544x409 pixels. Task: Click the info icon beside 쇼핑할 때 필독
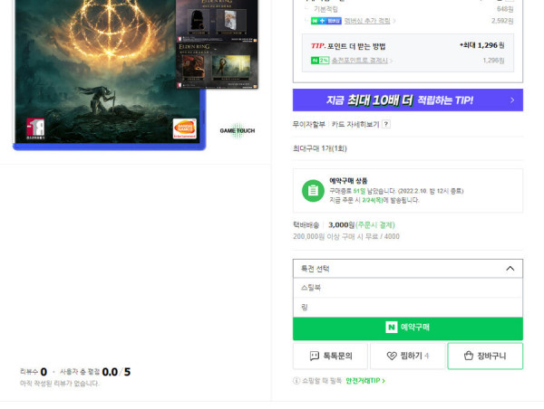[x=296, y=381]
